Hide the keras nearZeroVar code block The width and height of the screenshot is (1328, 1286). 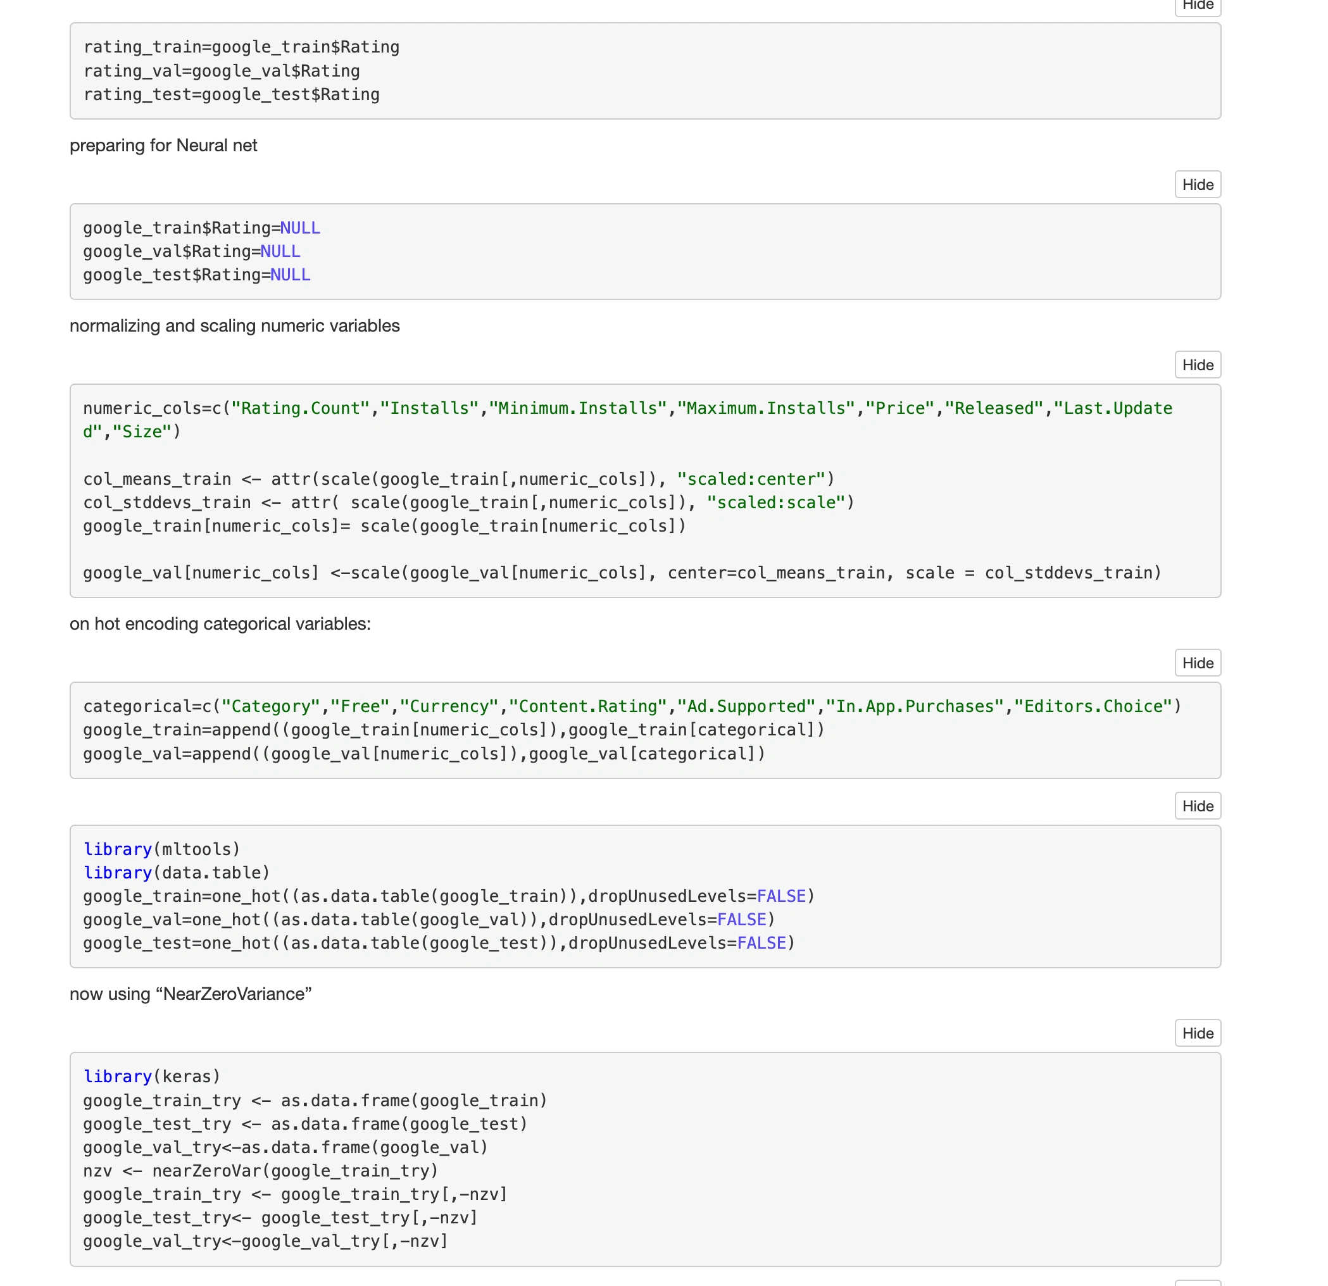coord(1197,1033)
